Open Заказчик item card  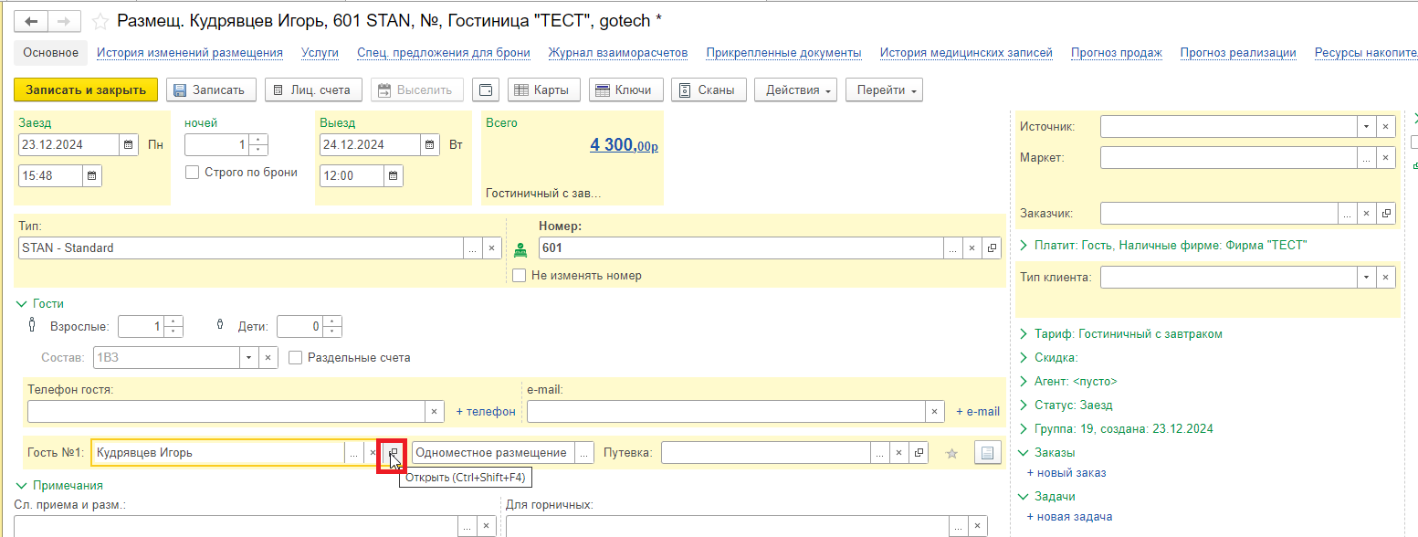pos(1387,214)
